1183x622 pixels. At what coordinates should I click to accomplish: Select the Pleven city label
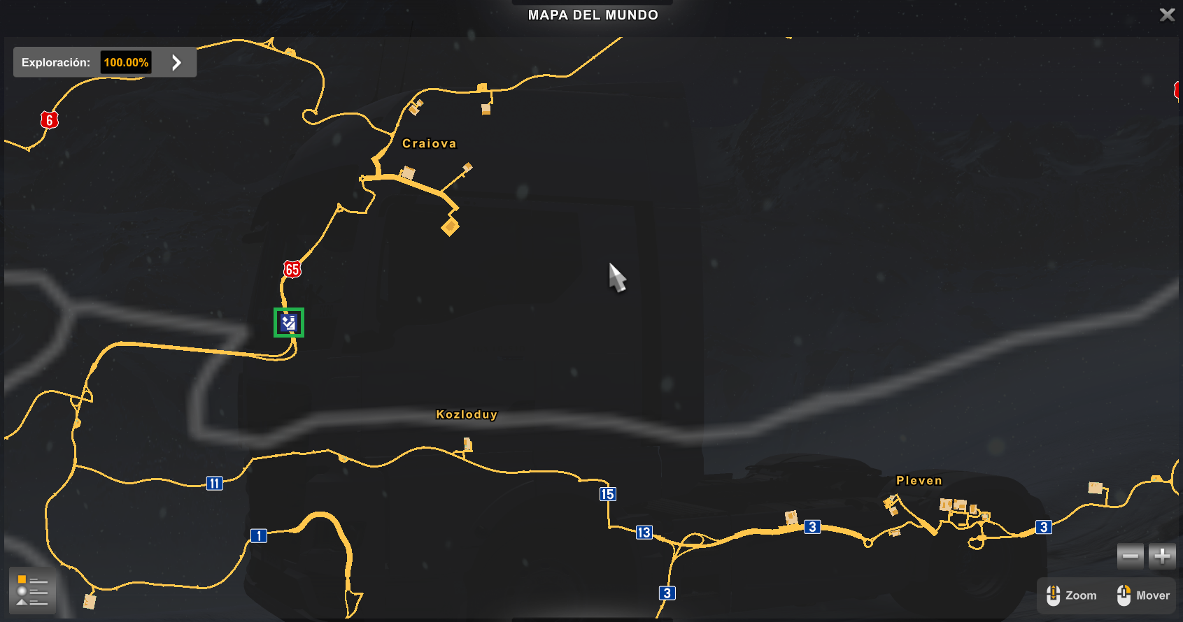(x=919, y=480)
